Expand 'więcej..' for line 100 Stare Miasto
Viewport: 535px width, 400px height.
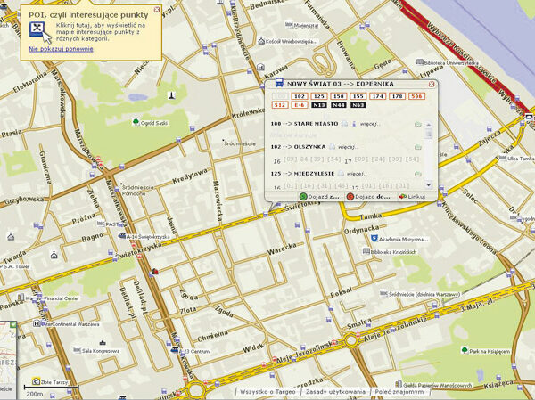tap(367, 124)
